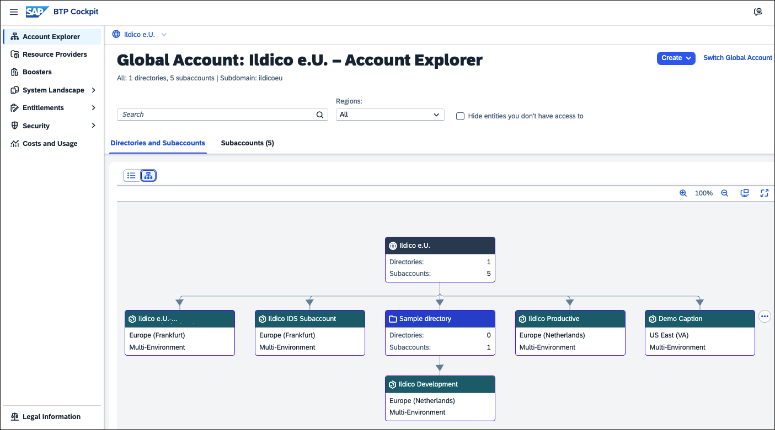Switch to Subaccounts (5) tab
The width and height of the screenshot is (775, 430).
(248, 143)
